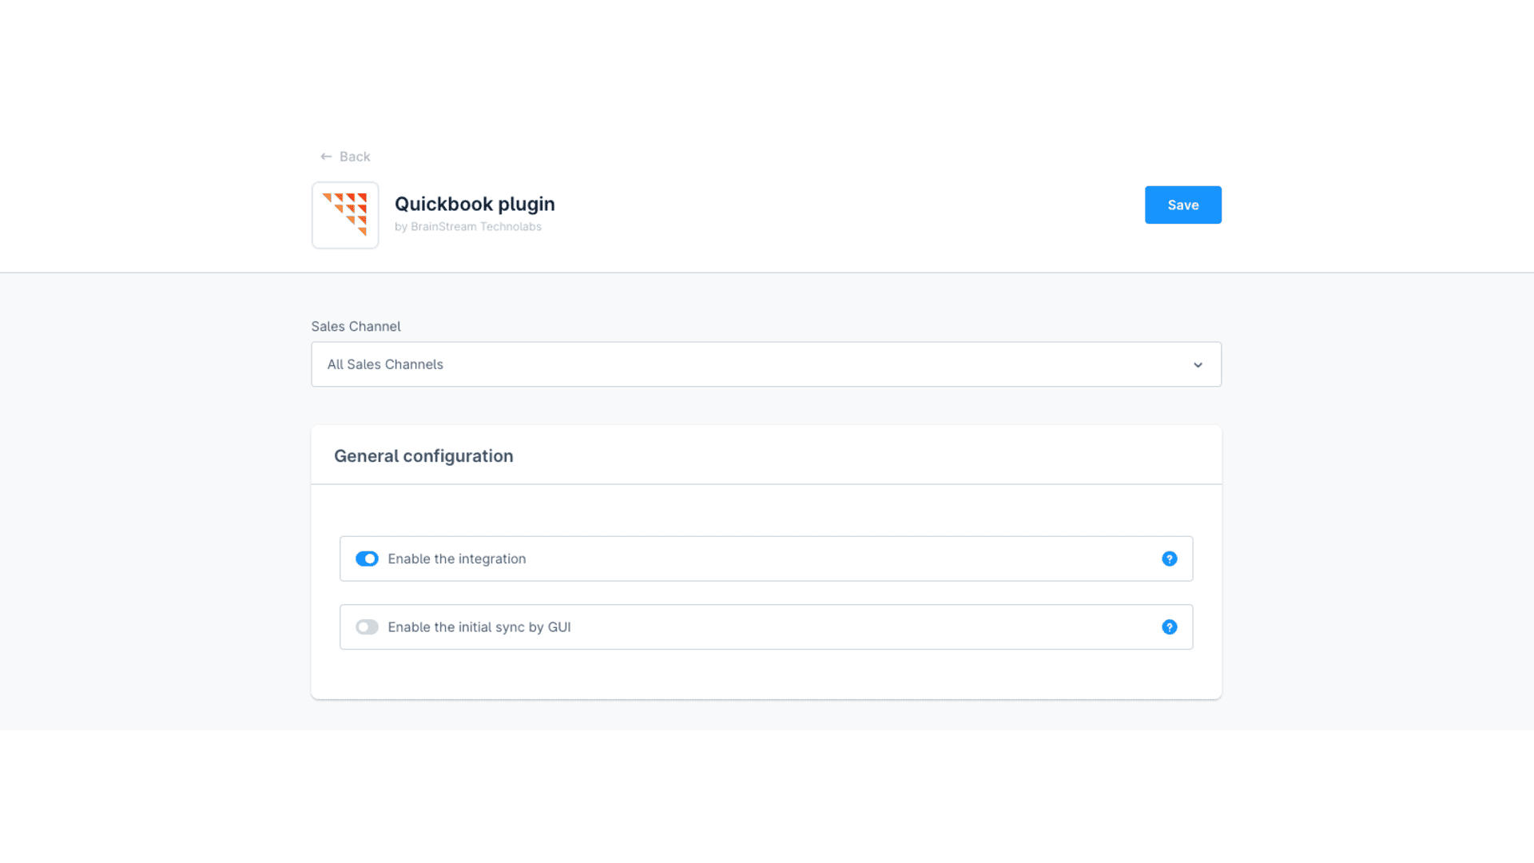Image resolution: width=1534 pixels, height=863 pixels.
Task: Click the "by BrainStream Technolabs" vendor text
Action: 468,227
